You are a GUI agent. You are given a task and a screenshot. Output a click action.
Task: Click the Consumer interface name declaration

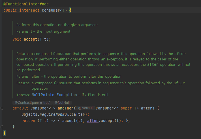[51, 10]
